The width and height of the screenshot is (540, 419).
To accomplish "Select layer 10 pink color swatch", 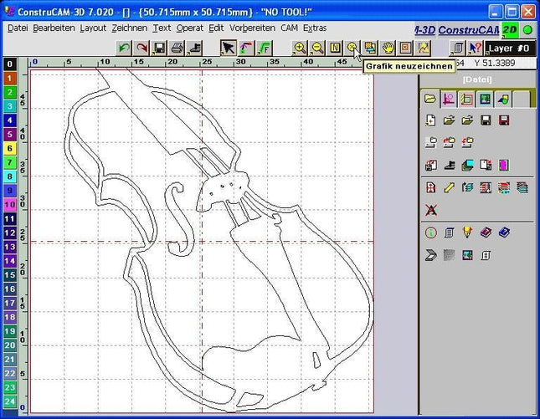I will coord(10,204).
